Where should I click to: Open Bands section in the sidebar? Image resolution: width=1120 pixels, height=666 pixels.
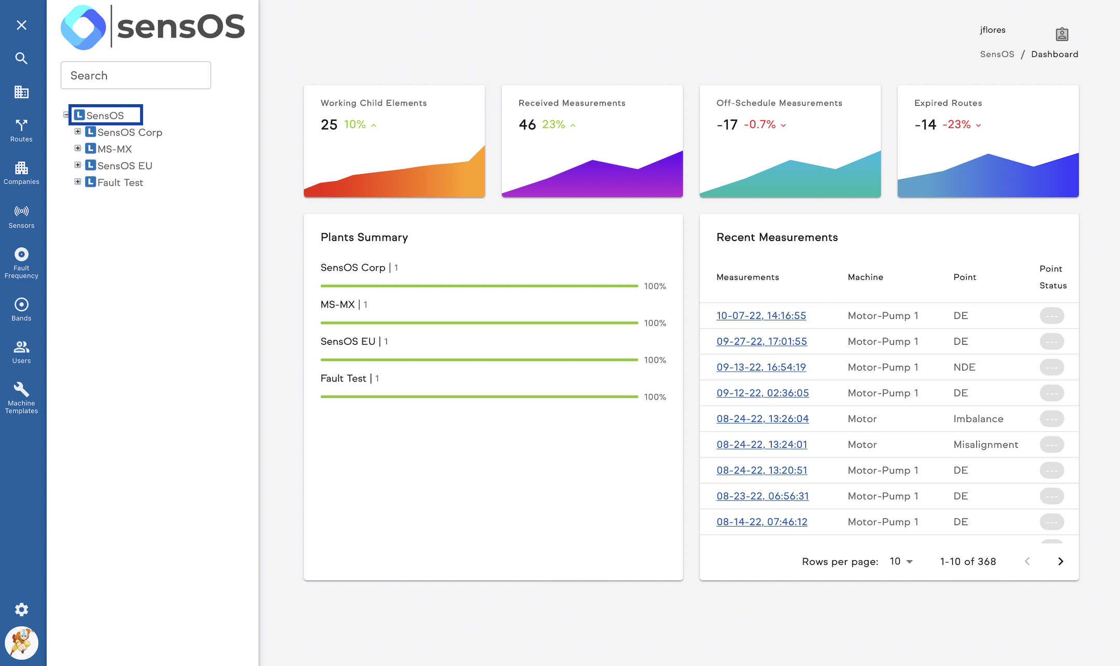pos(21,309)
